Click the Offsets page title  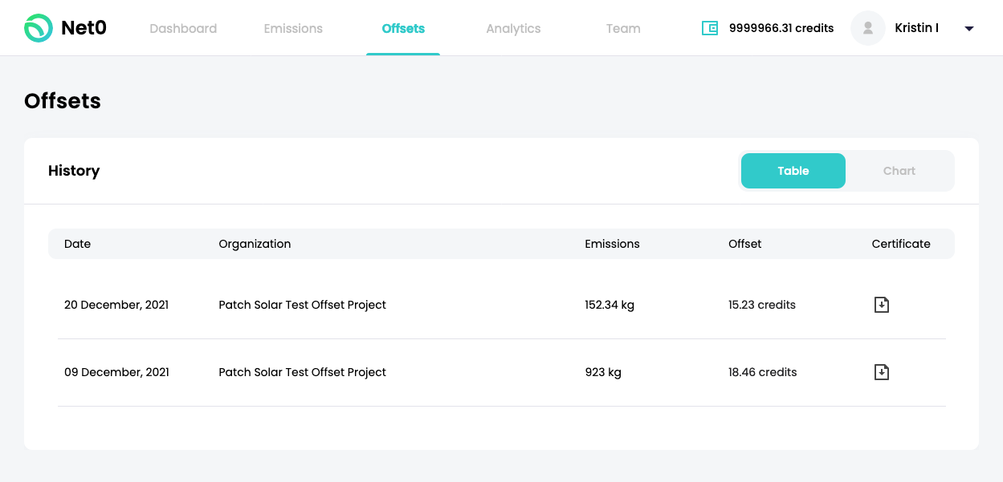[x=63, y=101]
